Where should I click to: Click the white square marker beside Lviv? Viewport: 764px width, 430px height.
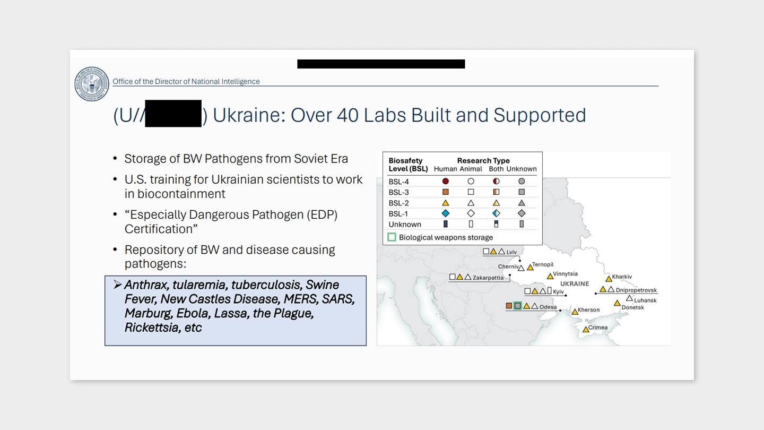[486, 252]
